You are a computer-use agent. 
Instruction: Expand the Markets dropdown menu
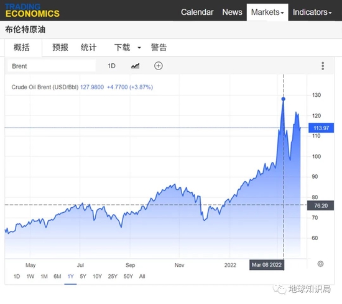(267, 12)
